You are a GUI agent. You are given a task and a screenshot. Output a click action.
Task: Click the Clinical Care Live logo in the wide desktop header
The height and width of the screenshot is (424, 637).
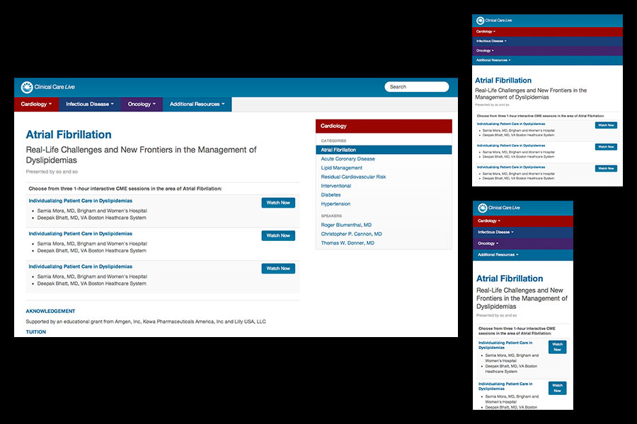[47, 87]
